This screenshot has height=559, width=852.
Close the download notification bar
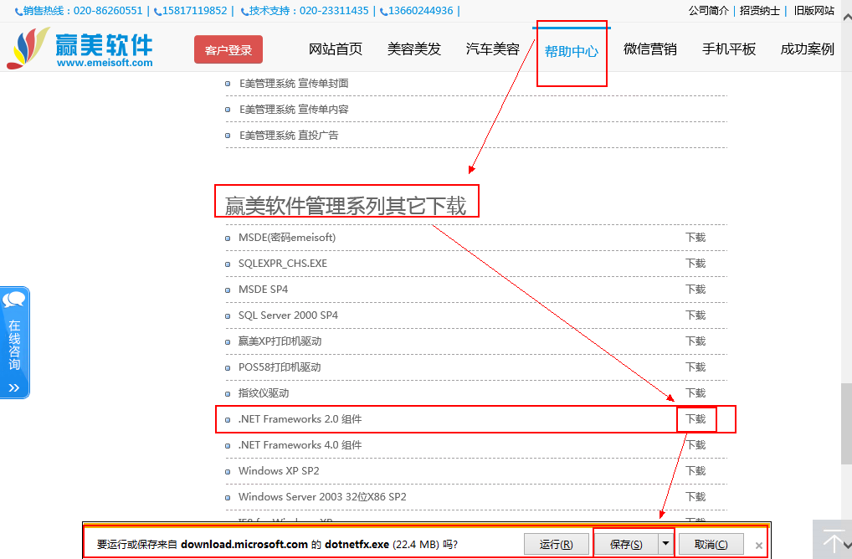point(758,545)
